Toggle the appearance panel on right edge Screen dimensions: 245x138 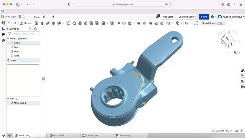pos(243,71)
